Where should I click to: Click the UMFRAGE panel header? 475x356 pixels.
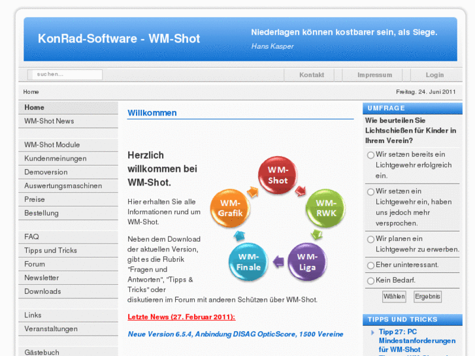click(x=412, y=108)
